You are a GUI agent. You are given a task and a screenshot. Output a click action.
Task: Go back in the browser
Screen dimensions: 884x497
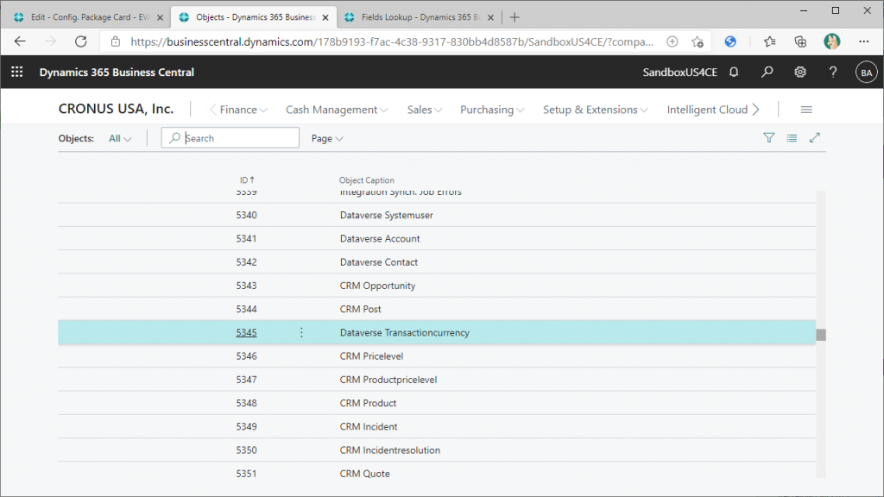coord(21,41)
